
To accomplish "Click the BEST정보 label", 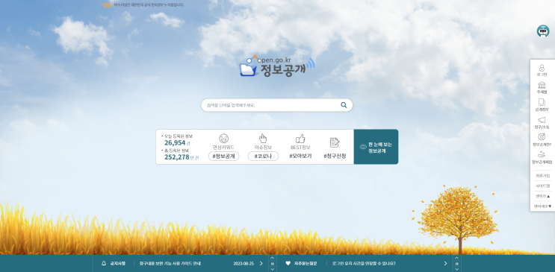I will pyautogui.click(x=300, y=148).
